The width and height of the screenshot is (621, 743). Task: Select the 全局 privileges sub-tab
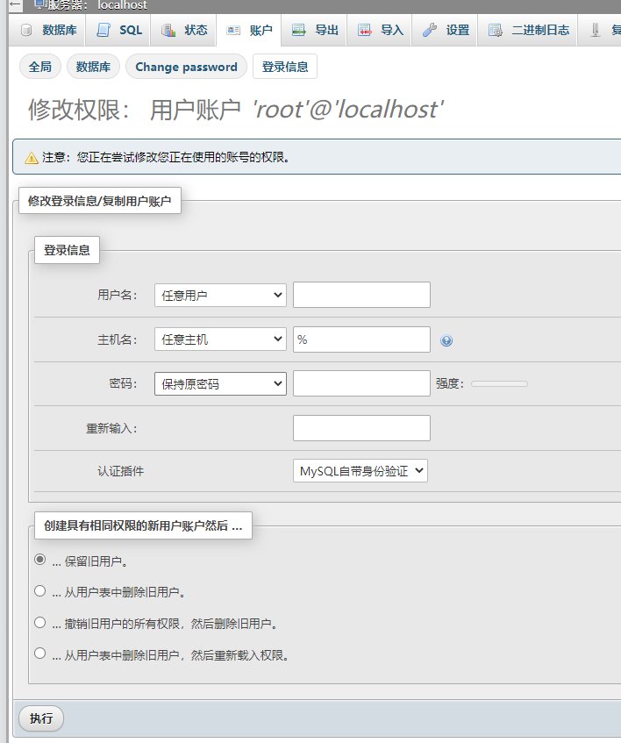(39, 67)
